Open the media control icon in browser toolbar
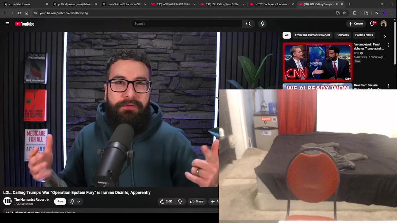 (x=377, y=13)
